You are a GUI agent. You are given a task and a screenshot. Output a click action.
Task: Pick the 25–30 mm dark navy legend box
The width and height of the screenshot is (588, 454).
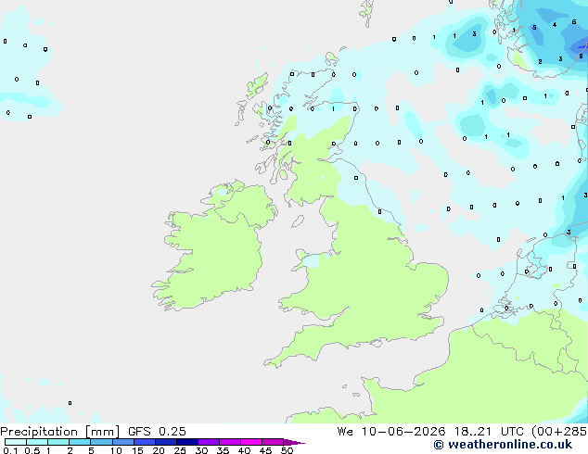point(187,442)
